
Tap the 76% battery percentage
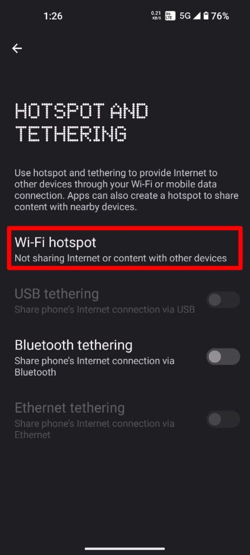[220, 16]
